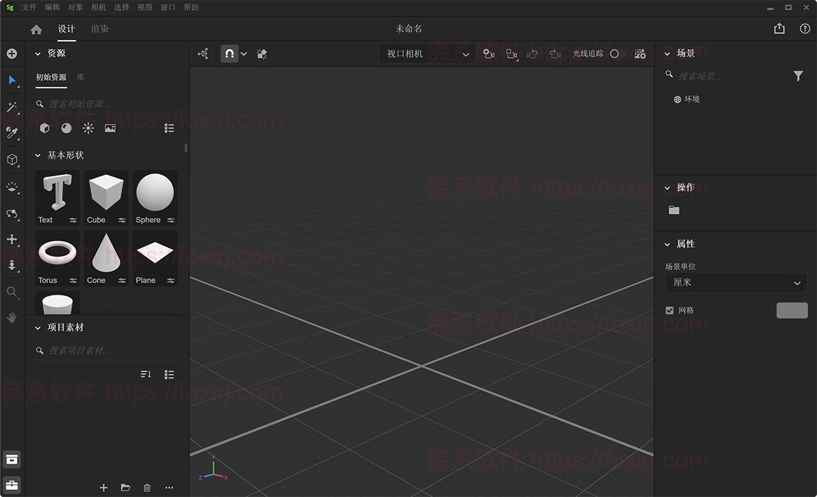Open the 厘米 scene units dropdown

[735, 283]
